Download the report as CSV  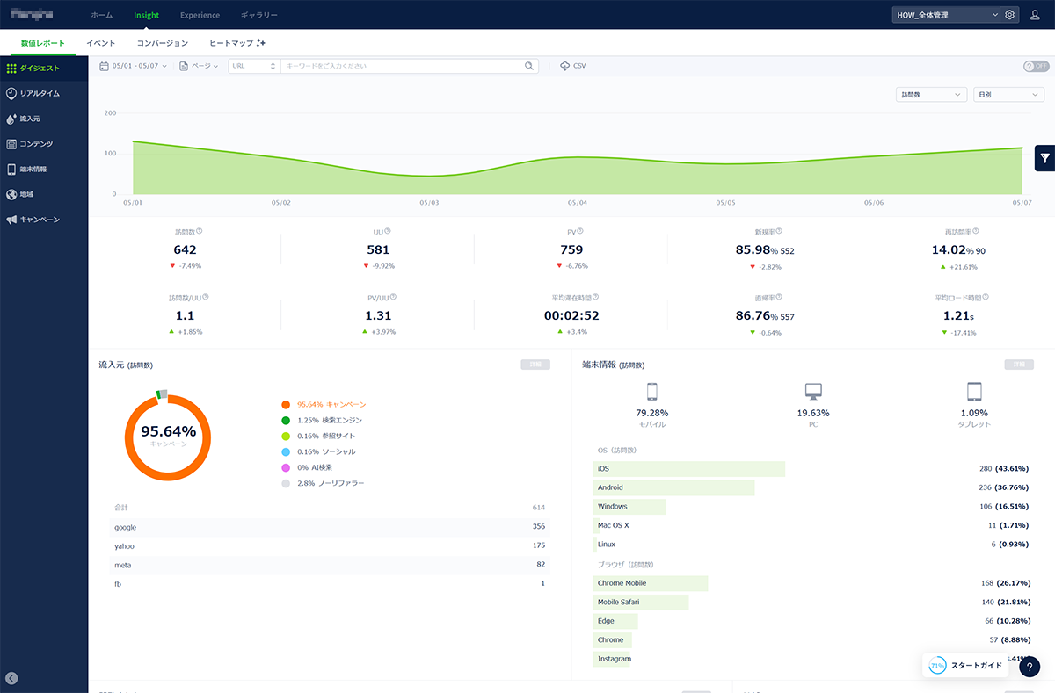[x=572, y=66]
